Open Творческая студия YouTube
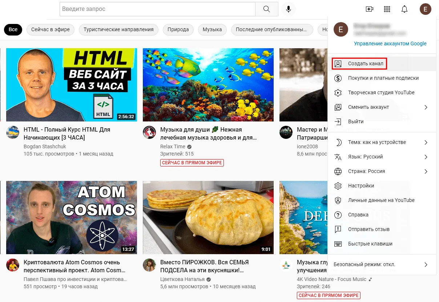This screenshot has width=439, height=302. click(x=382, y=92)
